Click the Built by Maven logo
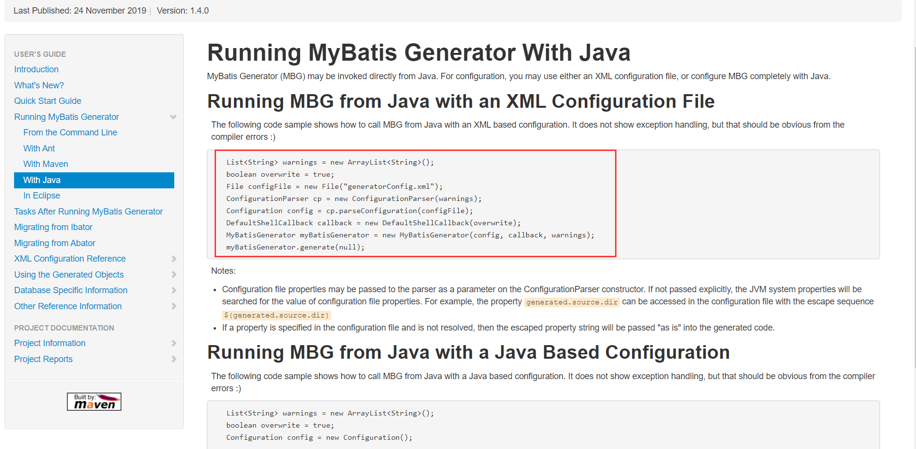Image resolution: width=916 pixels, height=449 pixels. pyautogui.click(x=94, y=402)
